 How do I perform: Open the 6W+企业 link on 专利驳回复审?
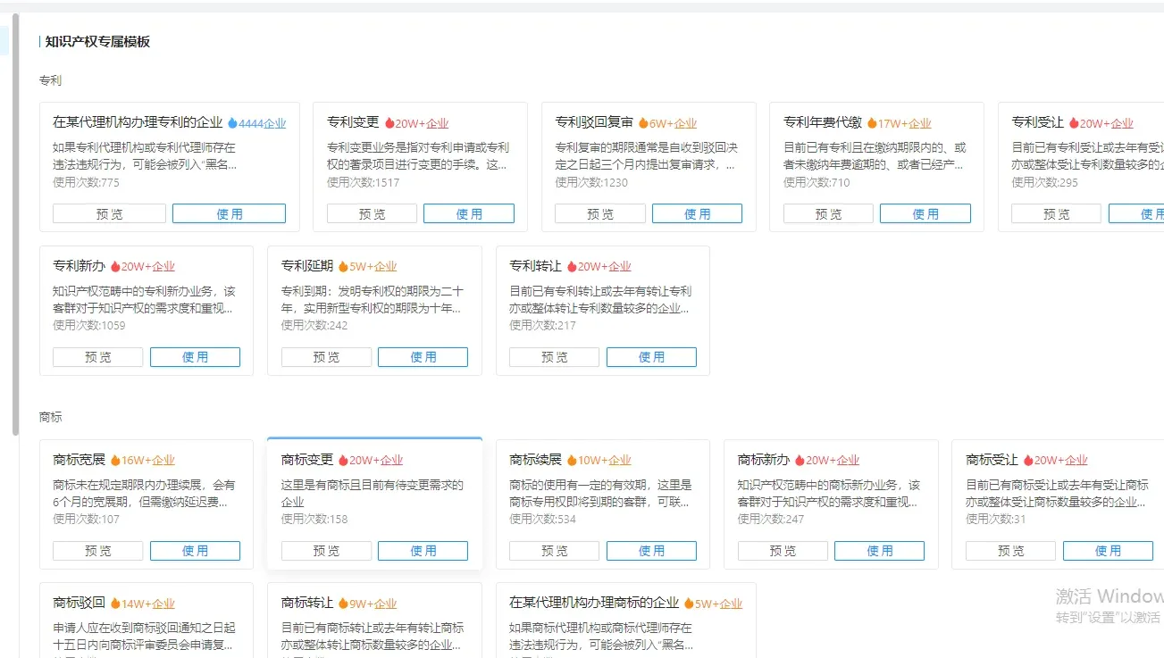673,123
